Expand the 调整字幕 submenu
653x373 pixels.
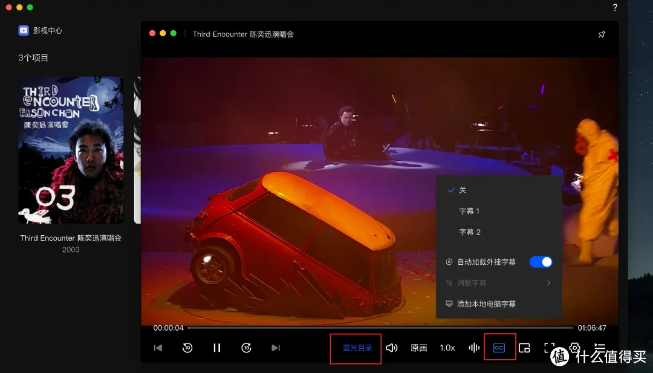tap(499, 283)
